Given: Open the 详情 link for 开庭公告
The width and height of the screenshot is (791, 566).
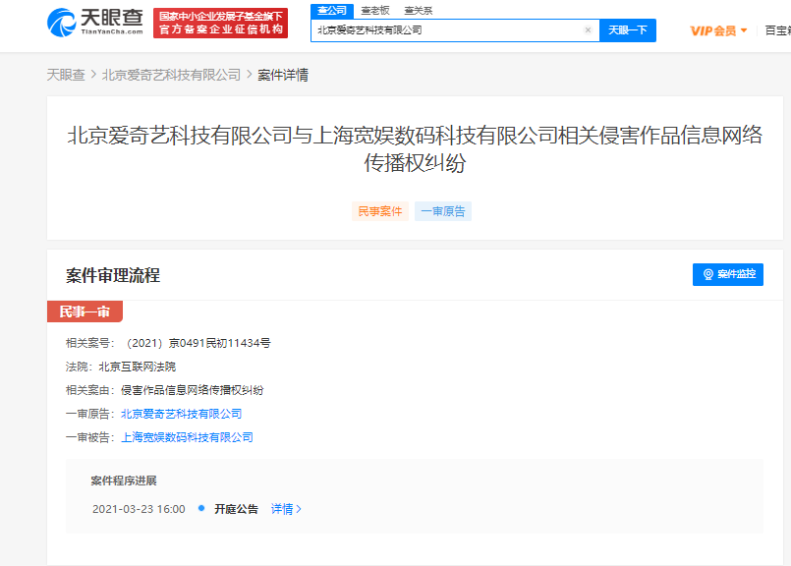Looking at the screenshot, I should tap(286, 509).
